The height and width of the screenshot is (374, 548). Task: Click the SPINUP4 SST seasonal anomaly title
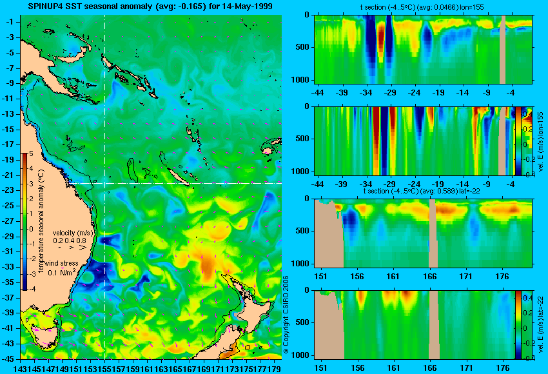point(150,6)
